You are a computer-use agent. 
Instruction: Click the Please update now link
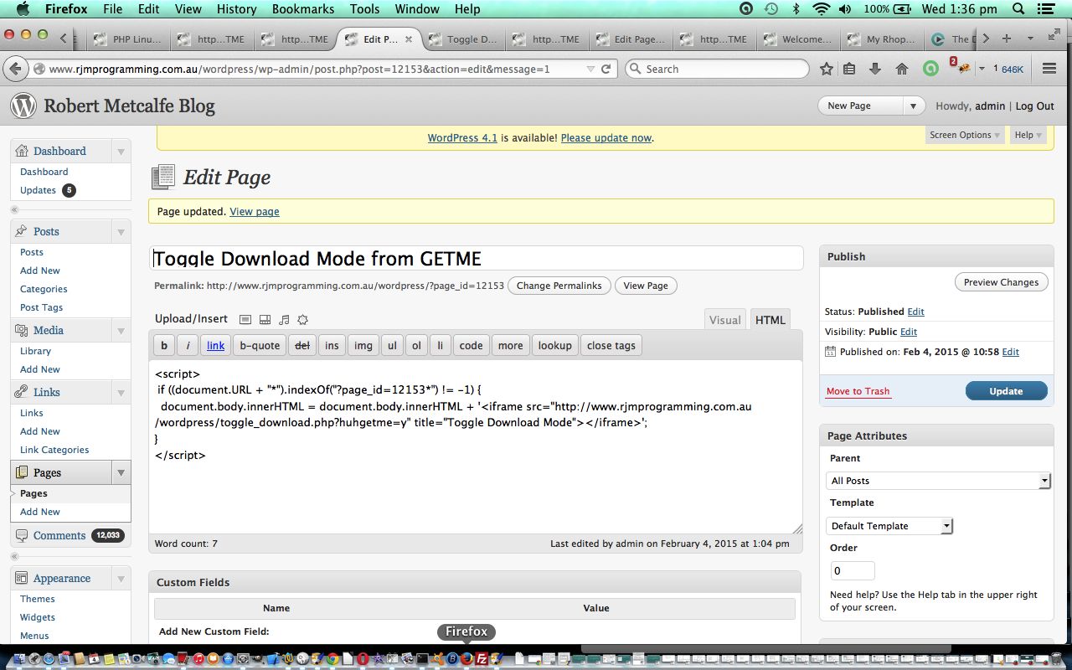[606, 138]
